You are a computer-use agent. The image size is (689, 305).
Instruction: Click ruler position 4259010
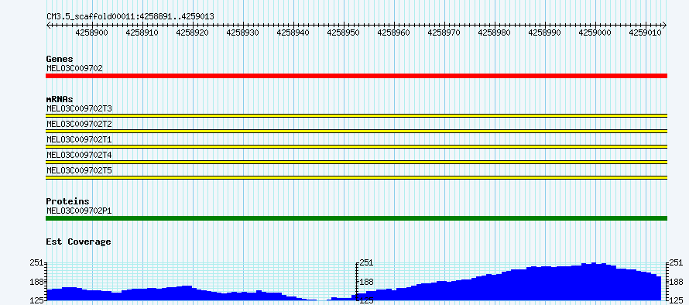point(646,33)
